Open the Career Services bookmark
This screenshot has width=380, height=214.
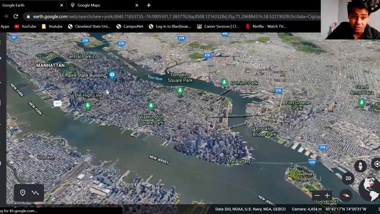[x=218, y=26]
